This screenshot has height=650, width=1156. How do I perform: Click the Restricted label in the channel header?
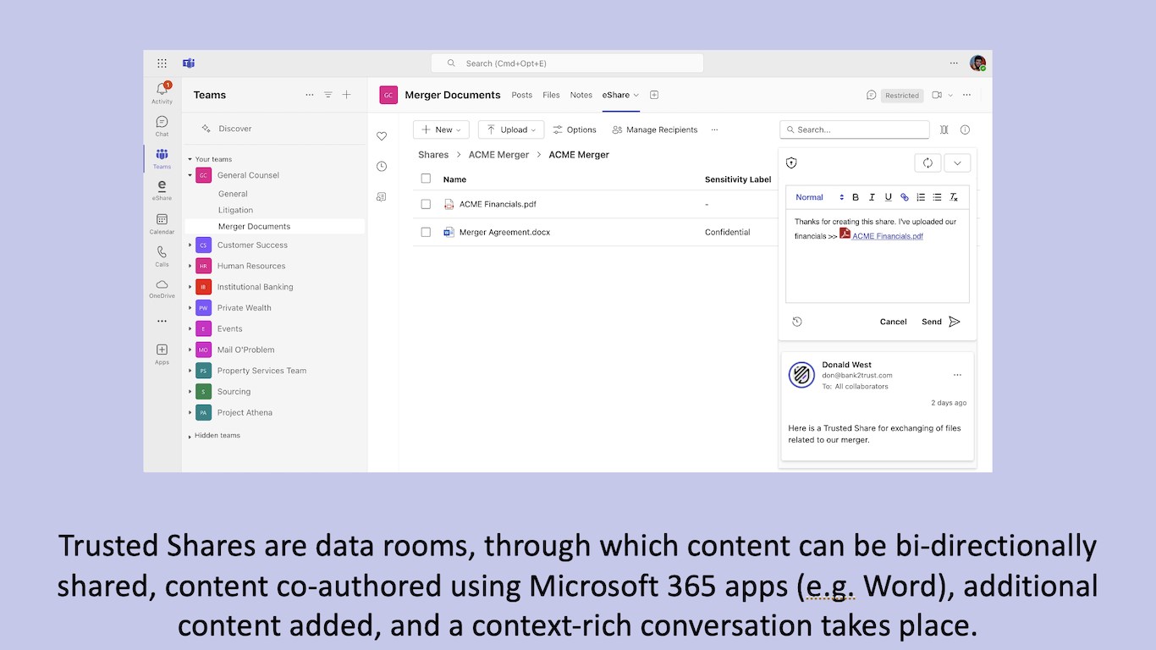coord(902,96)
